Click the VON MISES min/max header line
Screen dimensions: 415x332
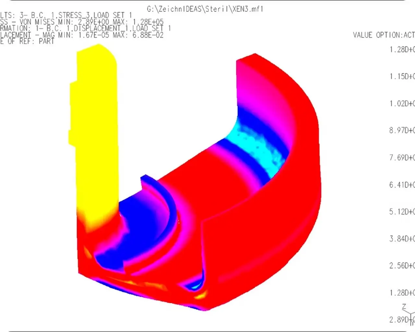coord(82,22)
